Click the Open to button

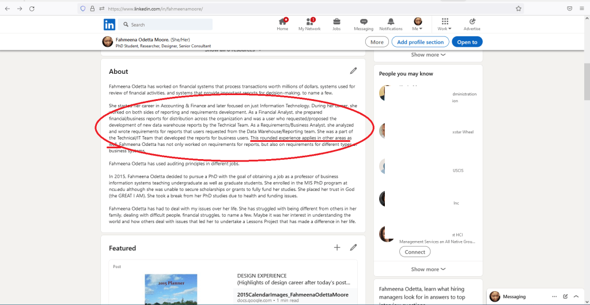click(467, 42)
